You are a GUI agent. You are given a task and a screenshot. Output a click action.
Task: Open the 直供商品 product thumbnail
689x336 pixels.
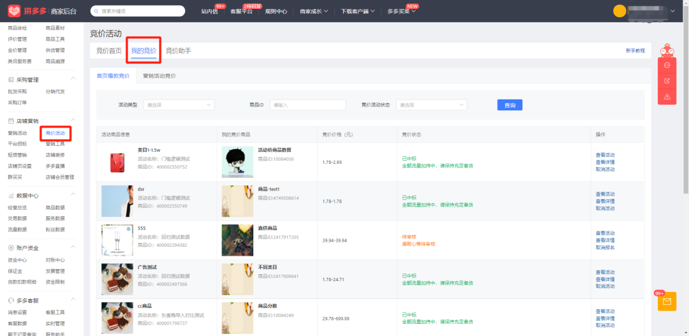tap(237, 240)
